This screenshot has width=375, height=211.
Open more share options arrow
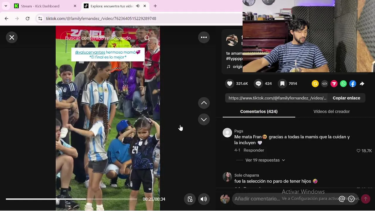(362, 84)
